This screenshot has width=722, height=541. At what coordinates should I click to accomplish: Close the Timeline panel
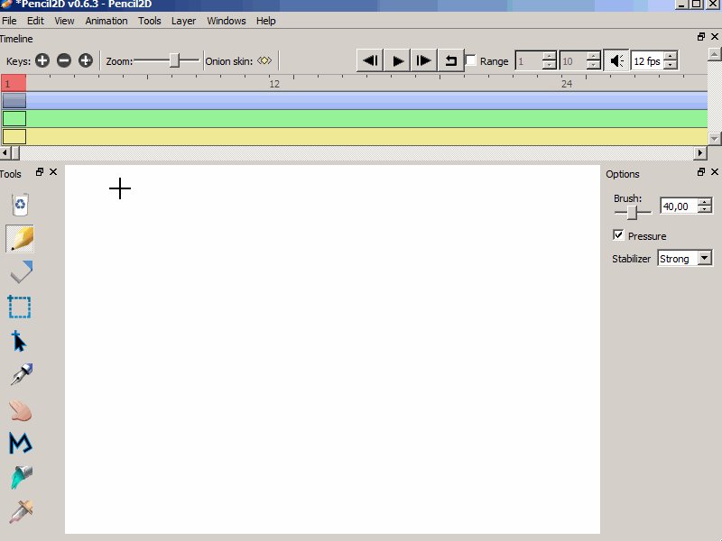[715, 36]
